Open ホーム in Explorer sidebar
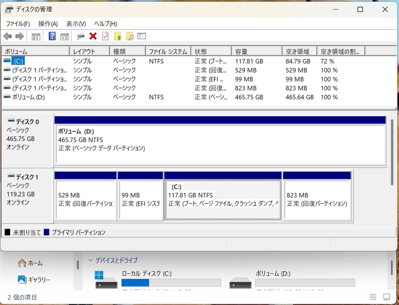Screen dimensions: 399x305 (x=30, y=263)
